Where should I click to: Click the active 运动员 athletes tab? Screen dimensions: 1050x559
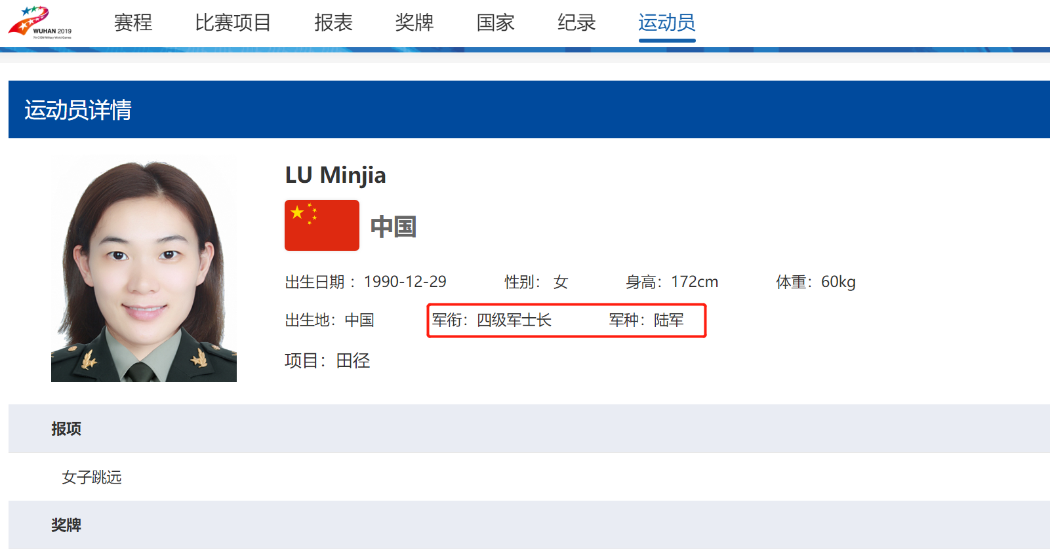(667, 22)
